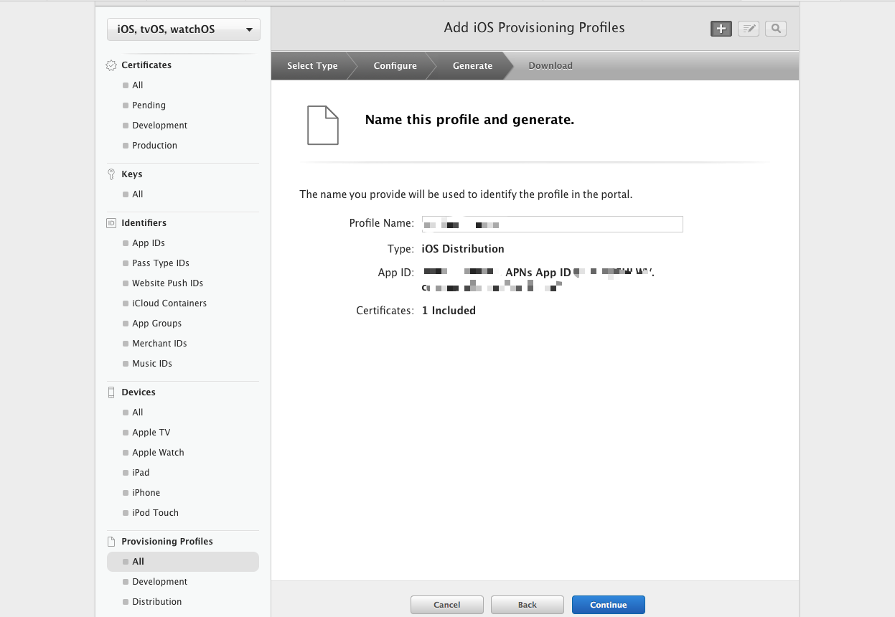The image size is (895, 617).
Task: Click the Certificates section icon
Action: [111, 65]
